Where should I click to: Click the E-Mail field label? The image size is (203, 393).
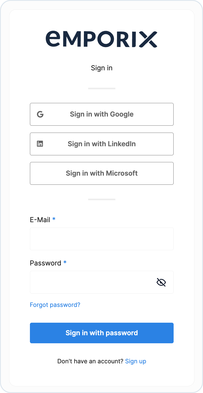40,220
